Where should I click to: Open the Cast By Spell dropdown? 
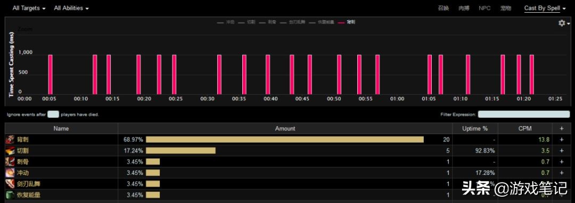pyautogui.click(x=545, y=8)
